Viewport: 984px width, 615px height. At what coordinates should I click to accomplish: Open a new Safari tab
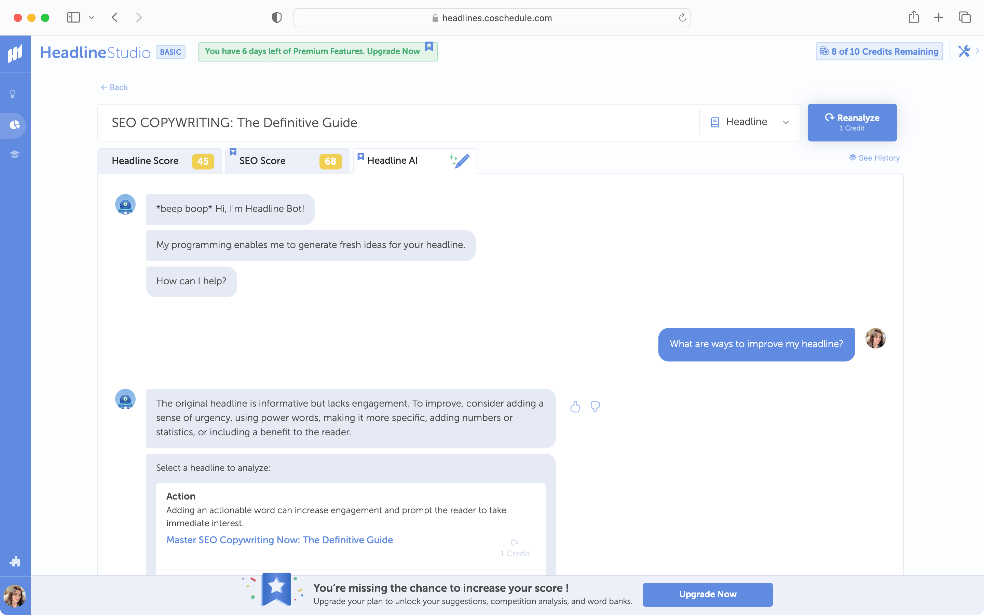(939, 17)
